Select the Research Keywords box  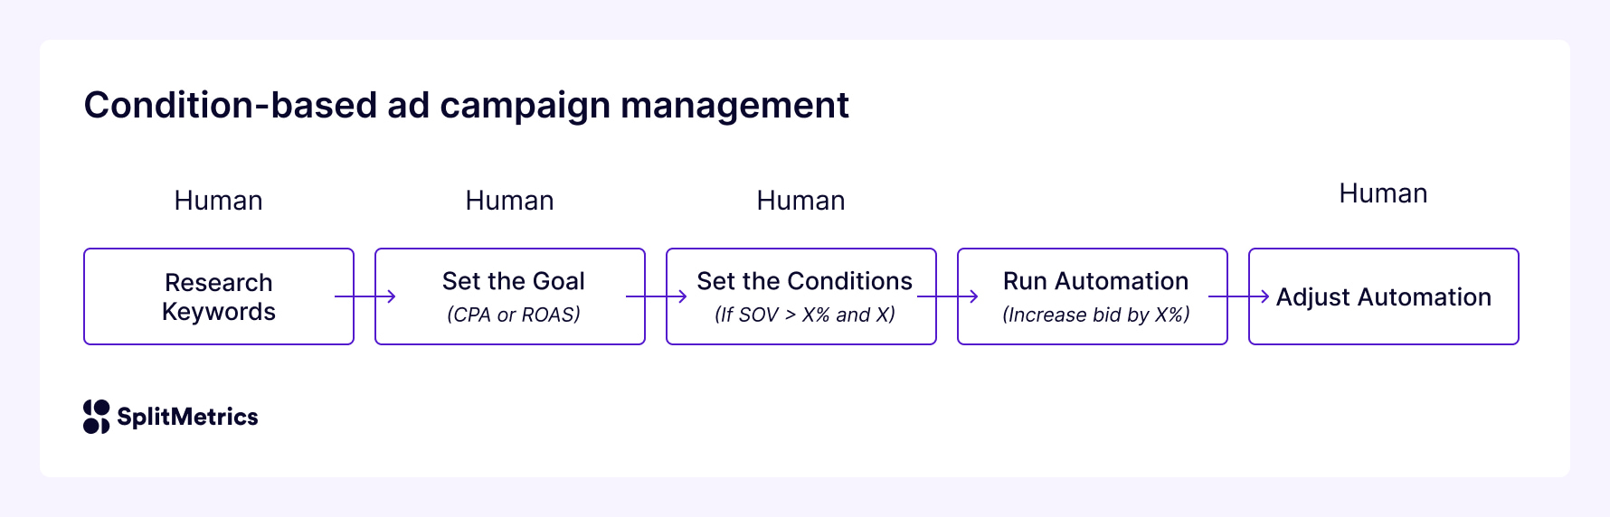[x=219, y=296]
